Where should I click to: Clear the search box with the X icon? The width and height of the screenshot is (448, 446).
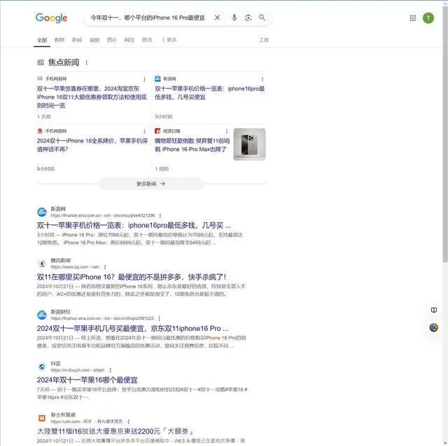pos(217,18)
